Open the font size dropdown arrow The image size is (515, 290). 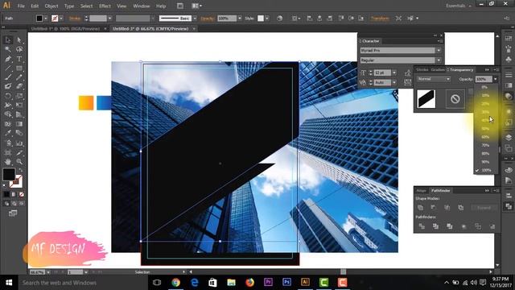tap(394, 72)
